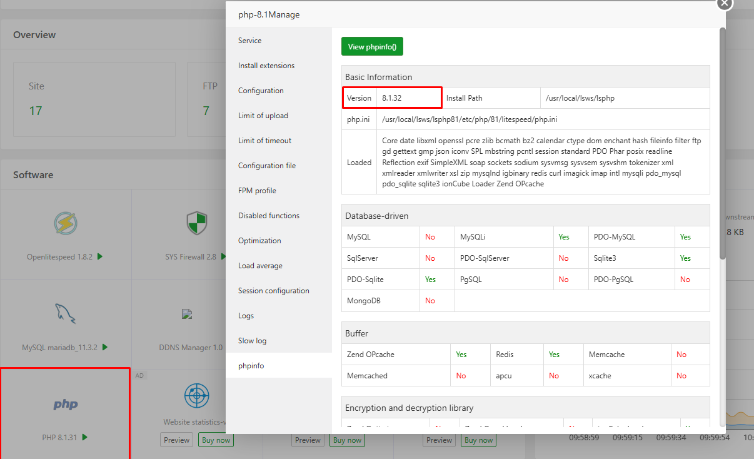The height and width of the screenshot is (459, 754).
Task: Click green arrow beside PHP 8.1.31
Action: point(84,437)
